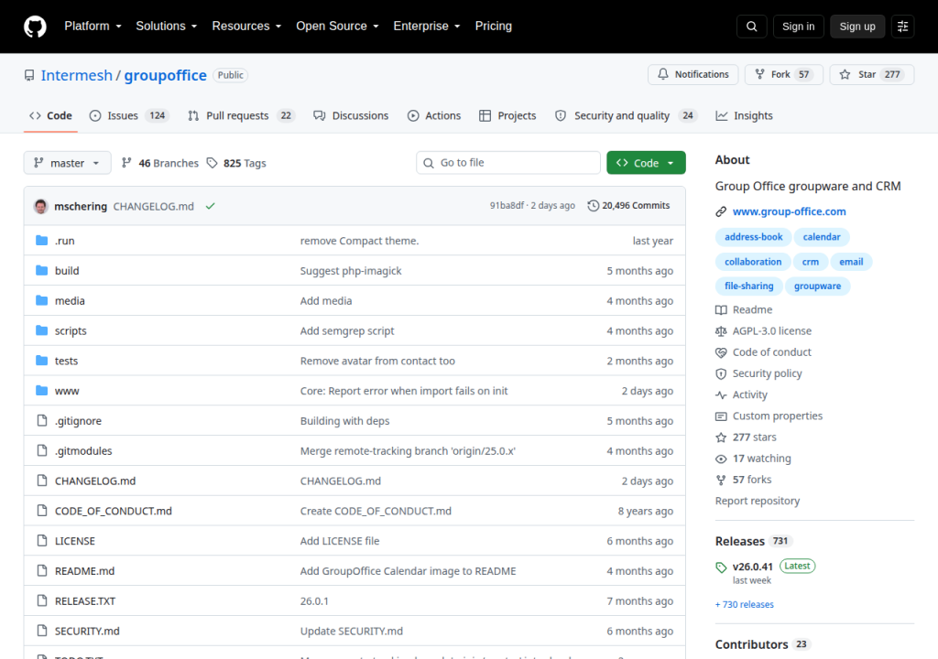Switch to the Discussions tab
This screenshot has height=659, width=938.
[351, 115]
